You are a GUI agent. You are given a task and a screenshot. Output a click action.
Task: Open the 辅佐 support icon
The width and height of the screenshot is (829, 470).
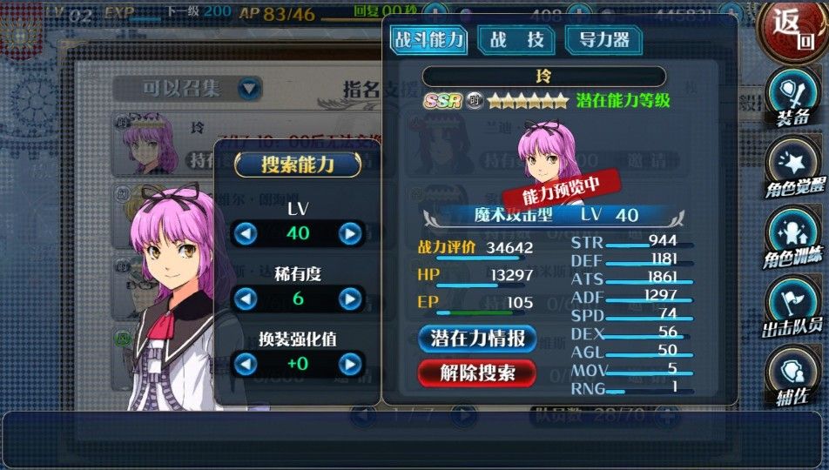click(793, 376)
